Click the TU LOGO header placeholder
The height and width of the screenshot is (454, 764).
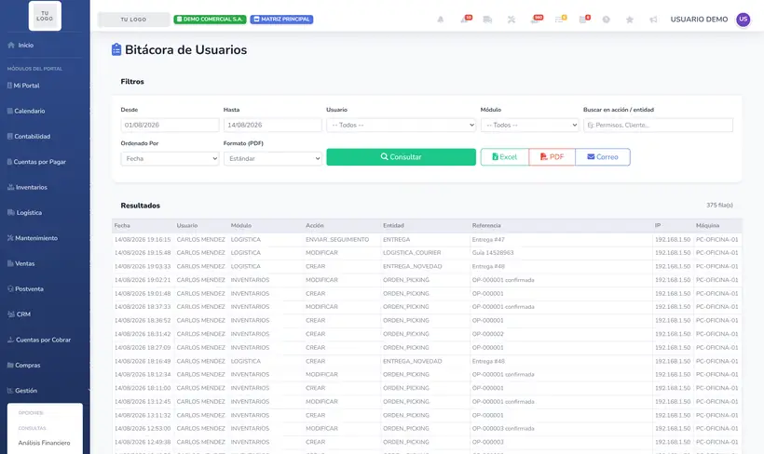(133, 20)
